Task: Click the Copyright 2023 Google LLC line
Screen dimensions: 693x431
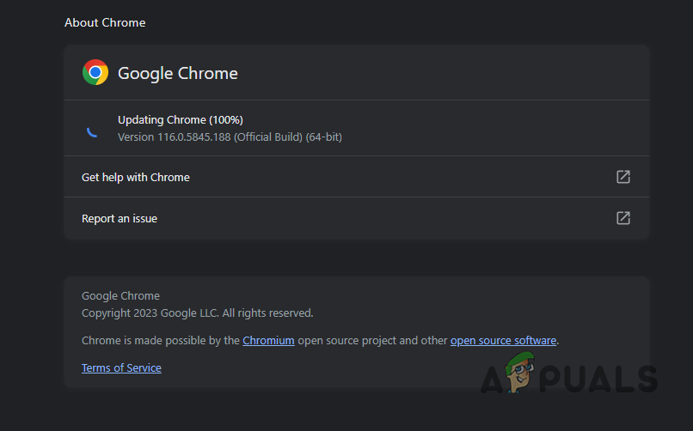Action: tap(198, 313)
